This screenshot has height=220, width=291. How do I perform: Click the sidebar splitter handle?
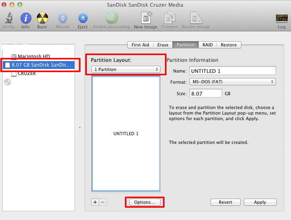80,128
